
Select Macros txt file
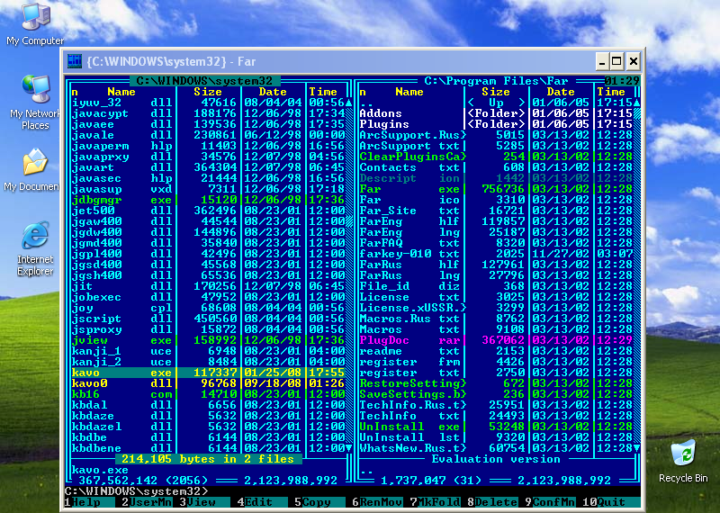pyautogui.click(x=496, y=329)
